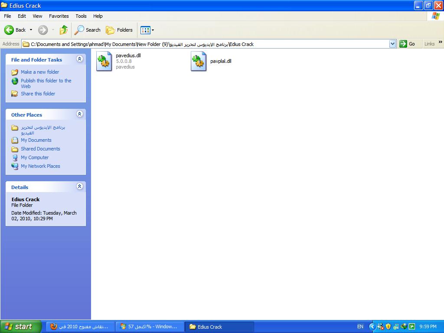Open the Arabic-named parent folder link

(x=43, y=130)
